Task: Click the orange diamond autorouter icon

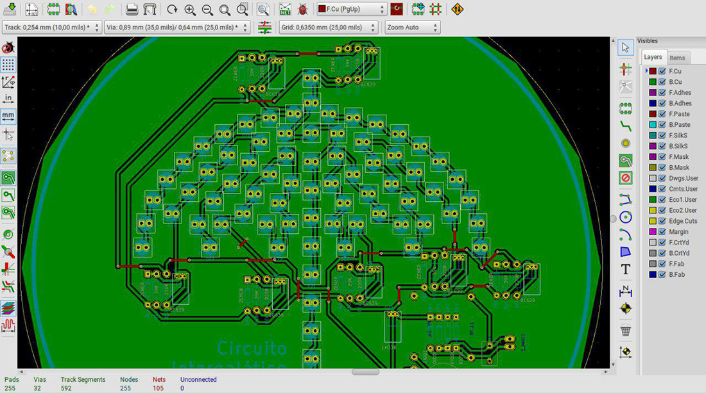Action: click(457, 10)
